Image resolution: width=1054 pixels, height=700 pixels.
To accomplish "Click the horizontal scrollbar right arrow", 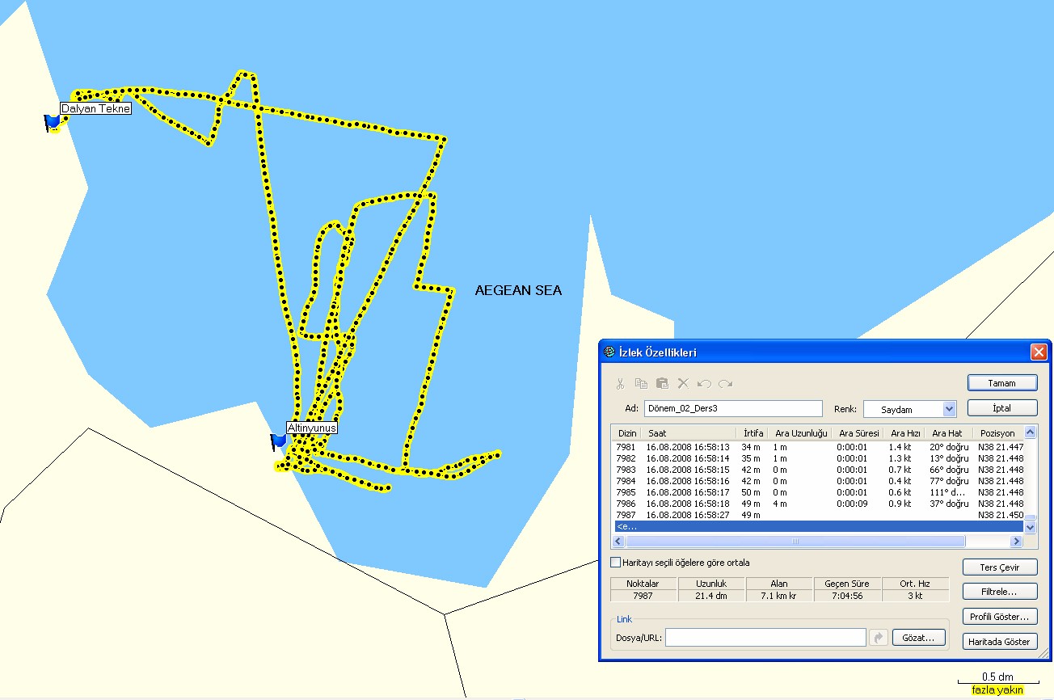I will [1018, 541].
